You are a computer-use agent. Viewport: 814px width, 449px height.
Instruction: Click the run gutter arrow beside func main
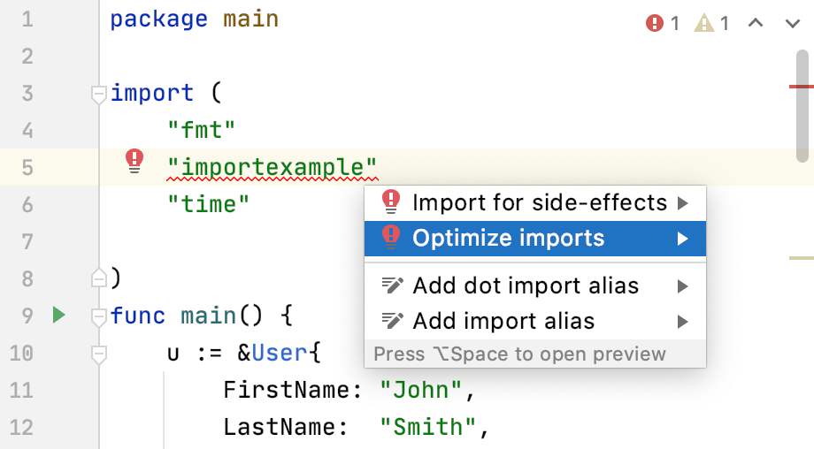coord(58,315)
